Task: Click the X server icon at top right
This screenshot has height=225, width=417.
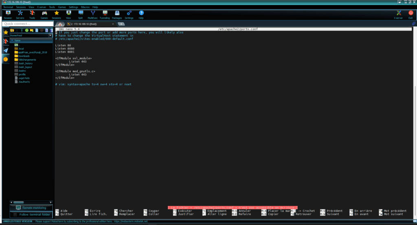Action: [x=399, y=15]
